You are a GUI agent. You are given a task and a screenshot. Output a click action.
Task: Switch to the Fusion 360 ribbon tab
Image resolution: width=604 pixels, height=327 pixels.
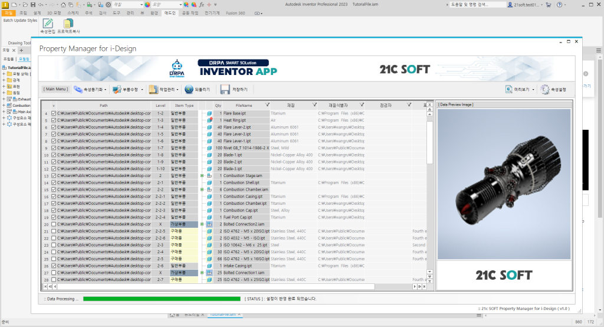tap(235, 13)
